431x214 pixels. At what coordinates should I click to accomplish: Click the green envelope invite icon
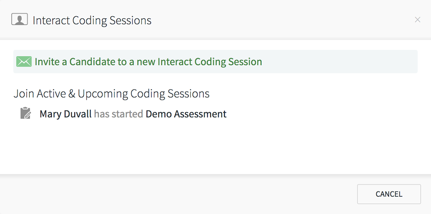(24, 62)
